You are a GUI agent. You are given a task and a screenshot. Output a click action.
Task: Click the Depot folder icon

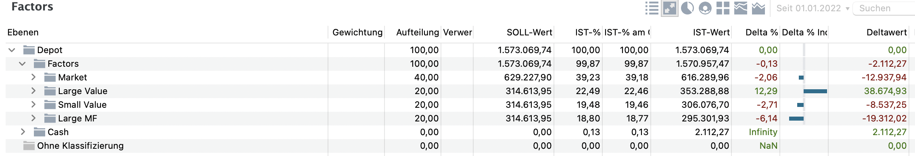(x=29, y=50)
